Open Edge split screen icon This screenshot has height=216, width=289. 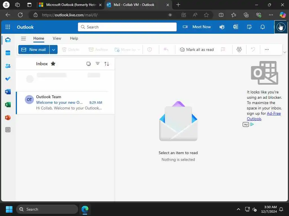[x=221, y=15]
